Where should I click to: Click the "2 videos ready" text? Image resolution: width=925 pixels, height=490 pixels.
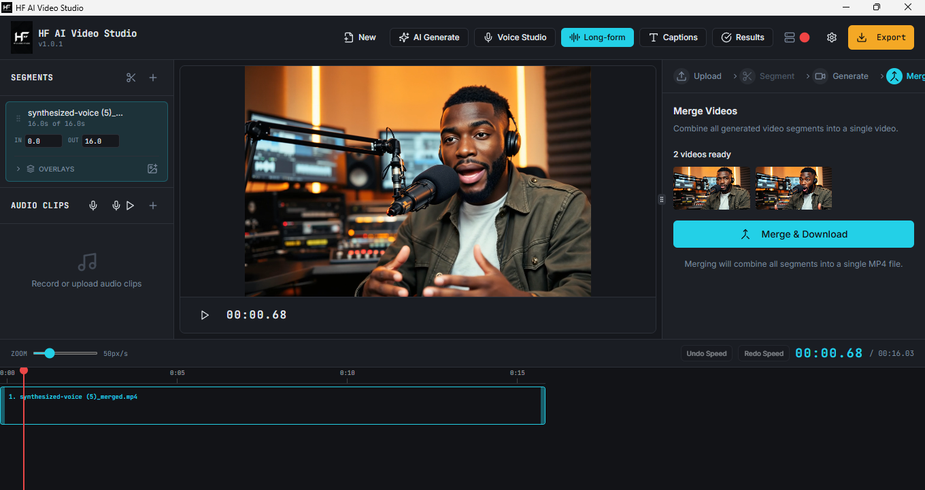(x=702, y=154)
